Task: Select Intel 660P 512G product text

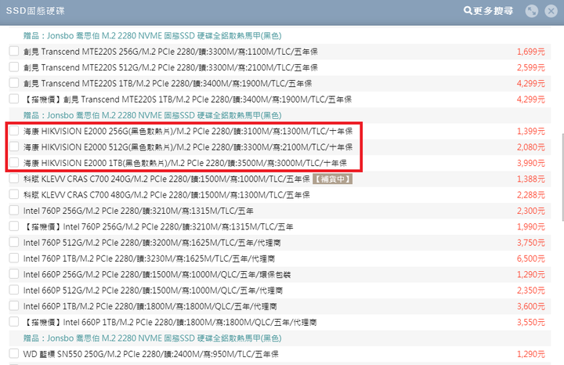Action: pyautogui.click(x=153, y=291)
